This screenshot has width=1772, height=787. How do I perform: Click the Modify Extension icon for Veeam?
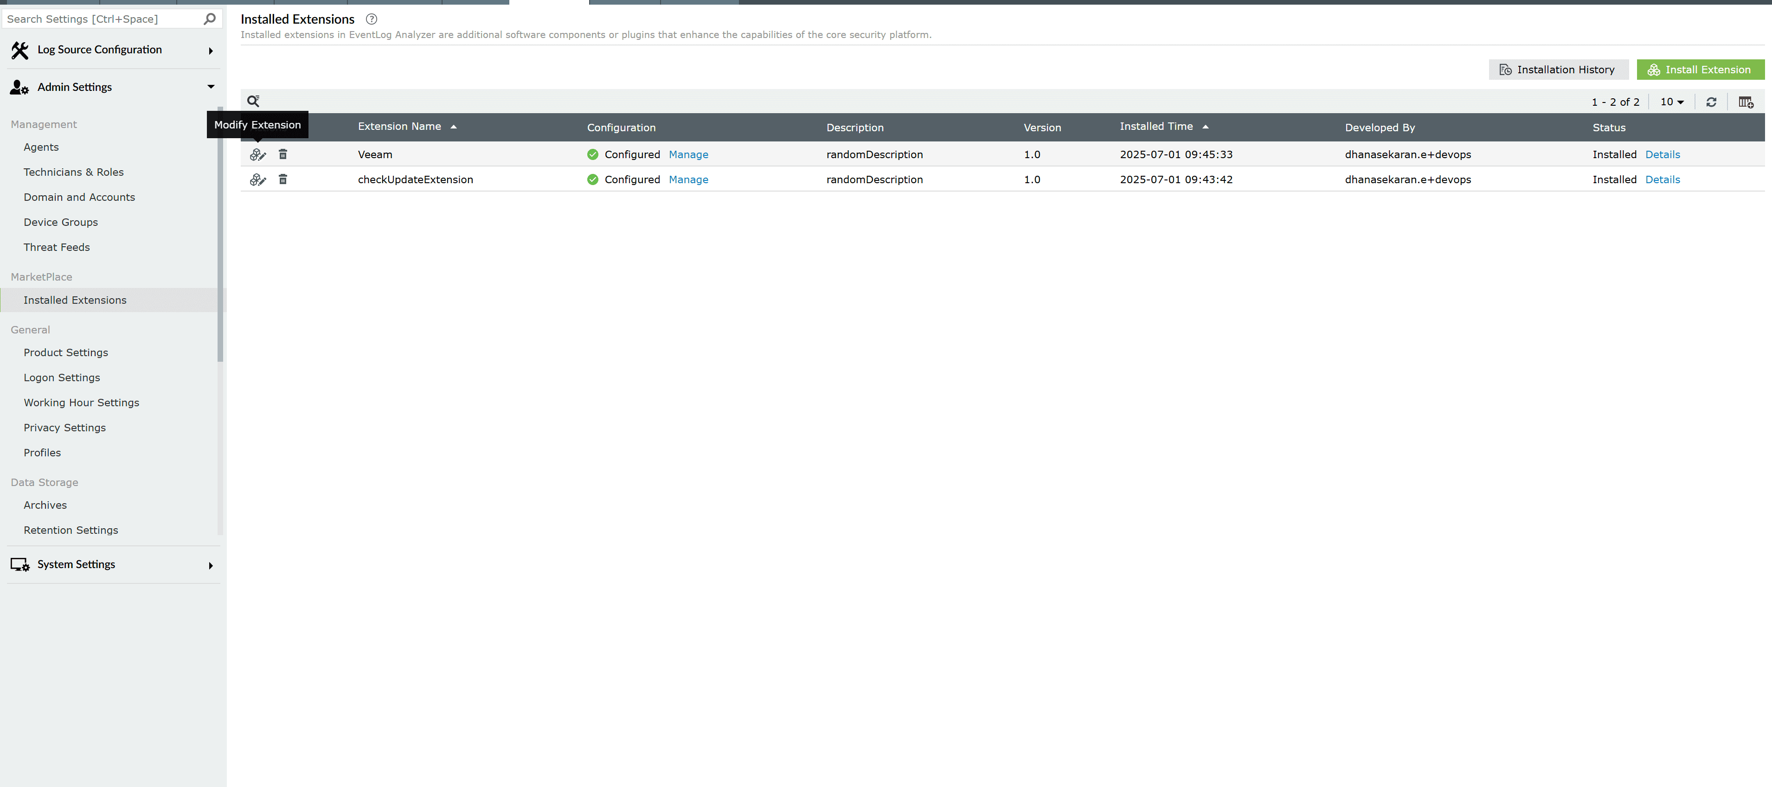[257, 154]
